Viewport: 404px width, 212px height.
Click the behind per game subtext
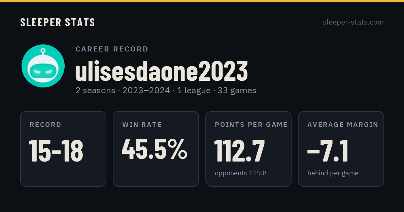click(333, 173)
